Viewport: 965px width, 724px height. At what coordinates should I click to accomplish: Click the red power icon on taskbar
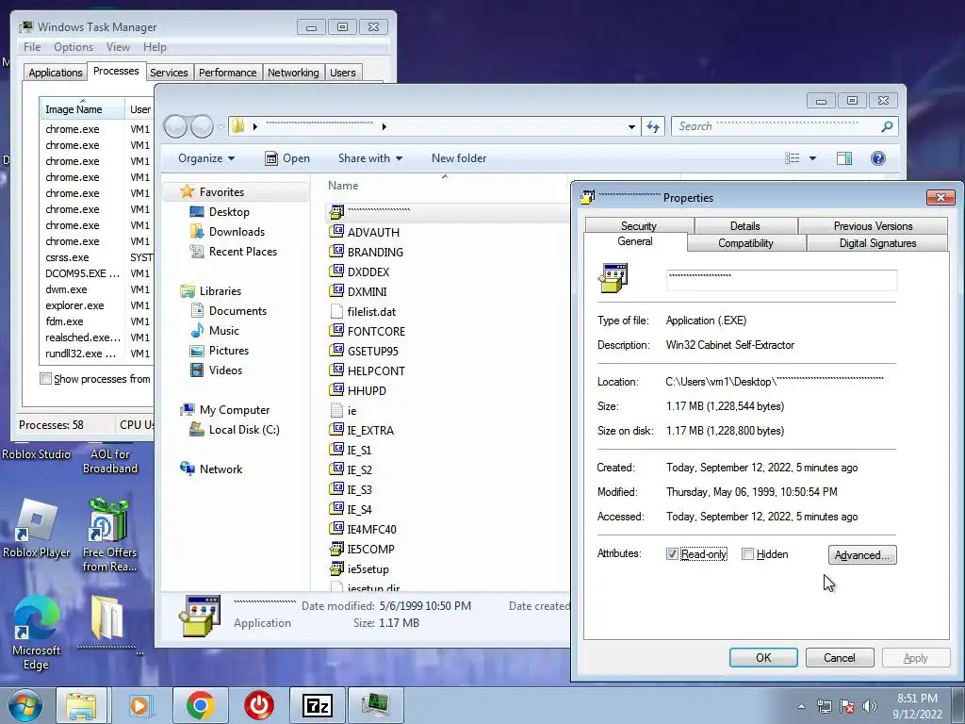pos(258,705)
